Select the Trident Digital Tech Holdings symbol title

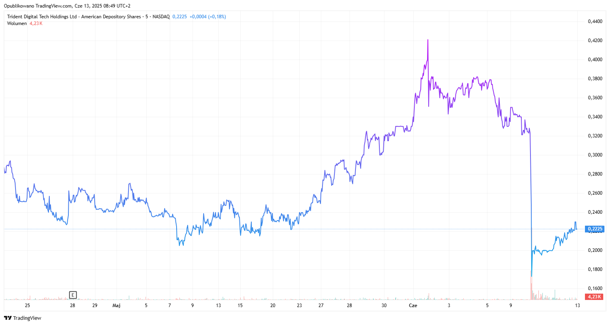pos(74,17)
